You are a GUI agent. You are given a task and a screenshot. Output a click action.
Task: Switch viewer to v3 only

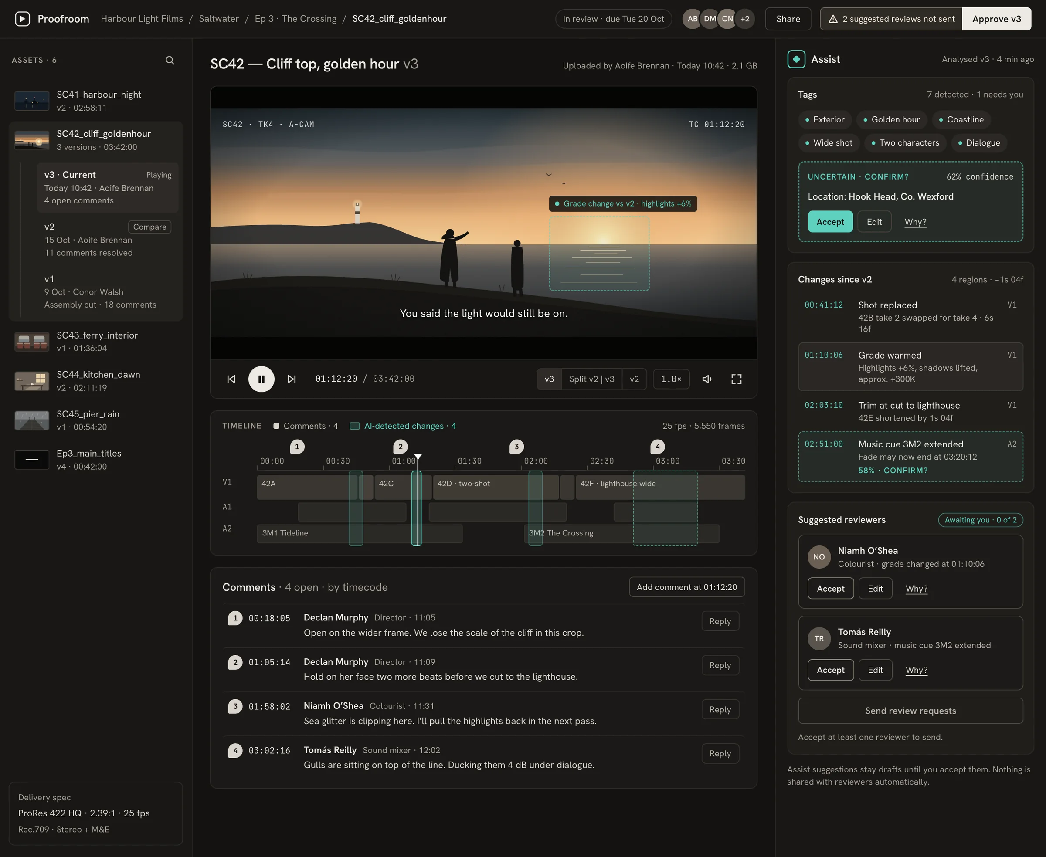click(x=549, y=379)
